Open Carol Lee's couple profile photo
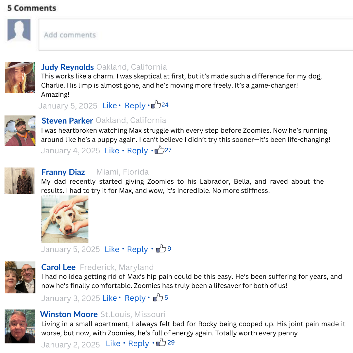The width and height of the screenshot is (353, 353). [20, 277]
